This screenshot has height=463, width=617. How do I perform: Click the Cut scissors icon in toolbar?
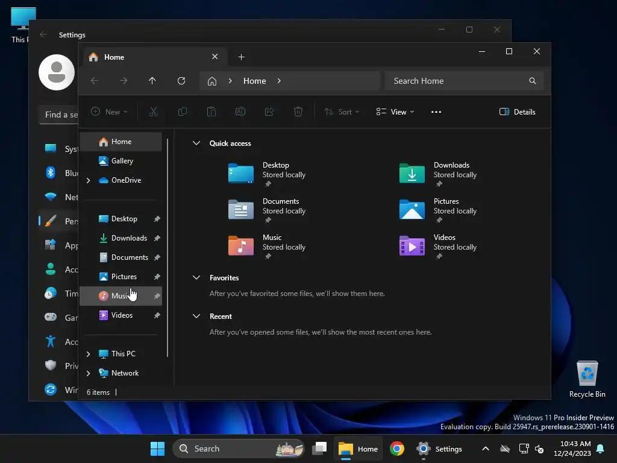[x=154, y=112]
